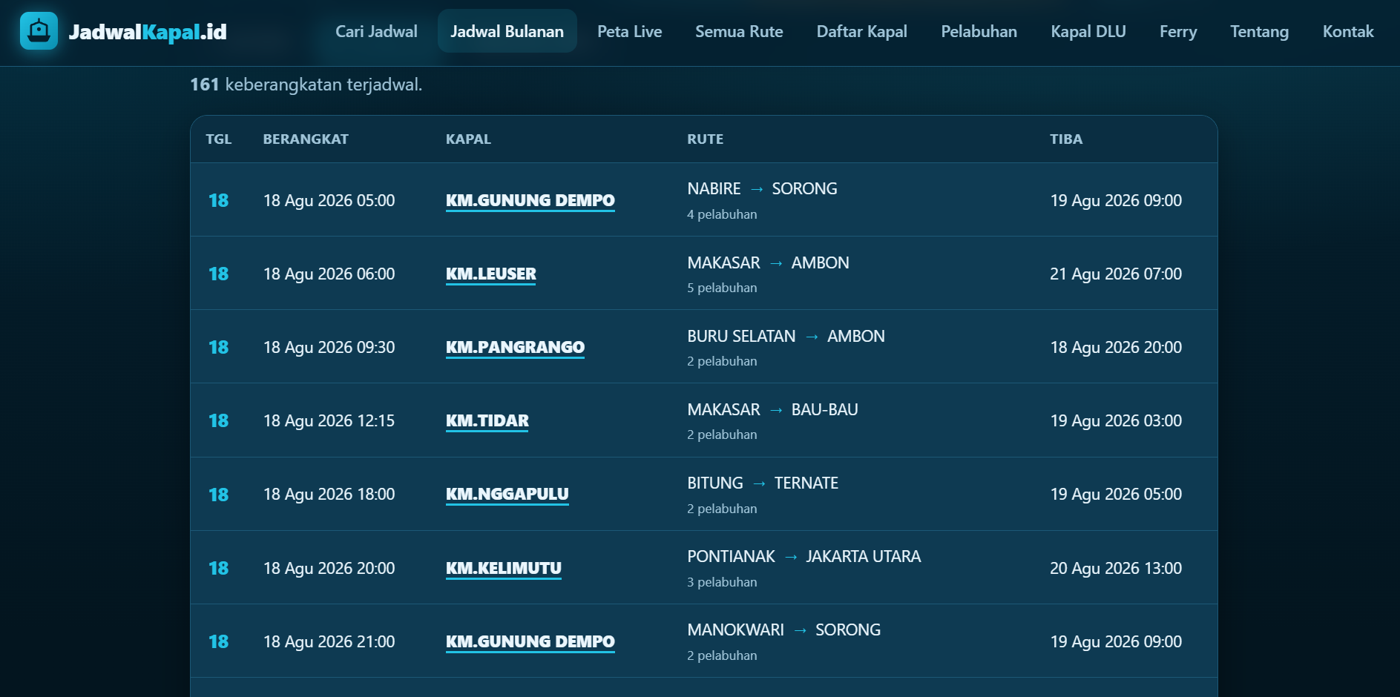Click the TGL column header
The height and width of the screenshot is (697, 1400).
pos(219,139)
